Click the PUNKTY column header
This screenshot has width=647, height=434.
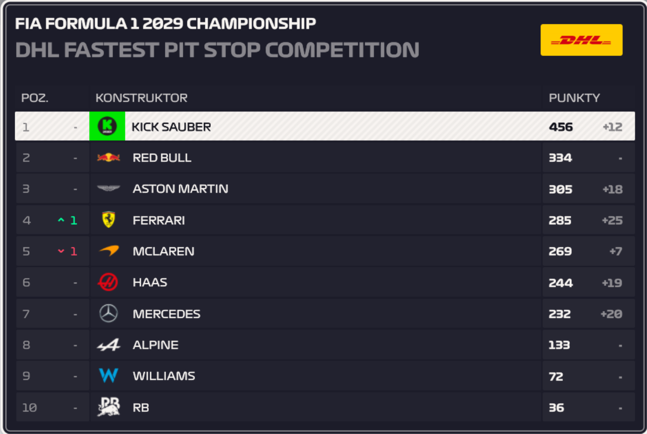(x=574, y=98)
